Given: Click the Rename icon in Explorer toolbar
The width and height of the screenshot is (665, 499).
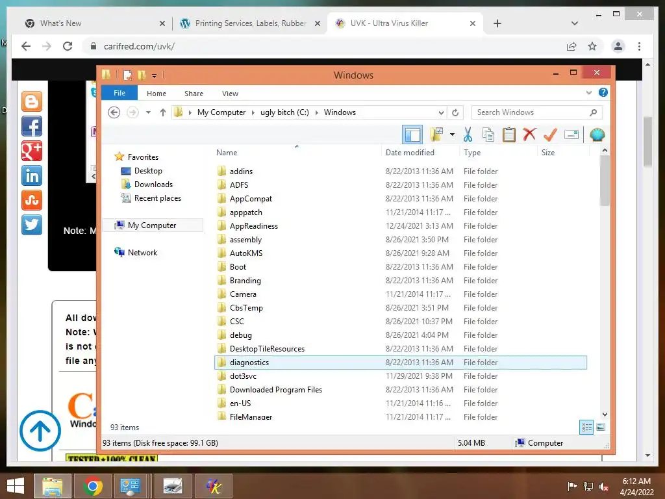Looking at the screenshot, I should tap(571, 135).
